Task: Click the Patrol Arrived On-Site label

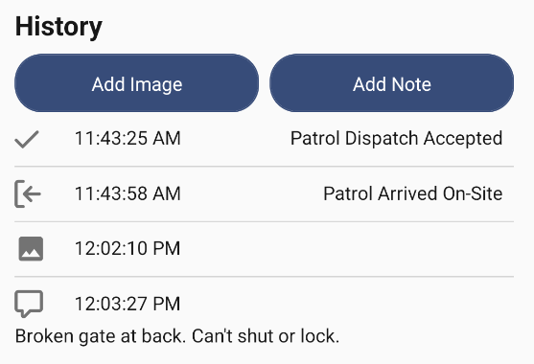Action: coord(413,193)
